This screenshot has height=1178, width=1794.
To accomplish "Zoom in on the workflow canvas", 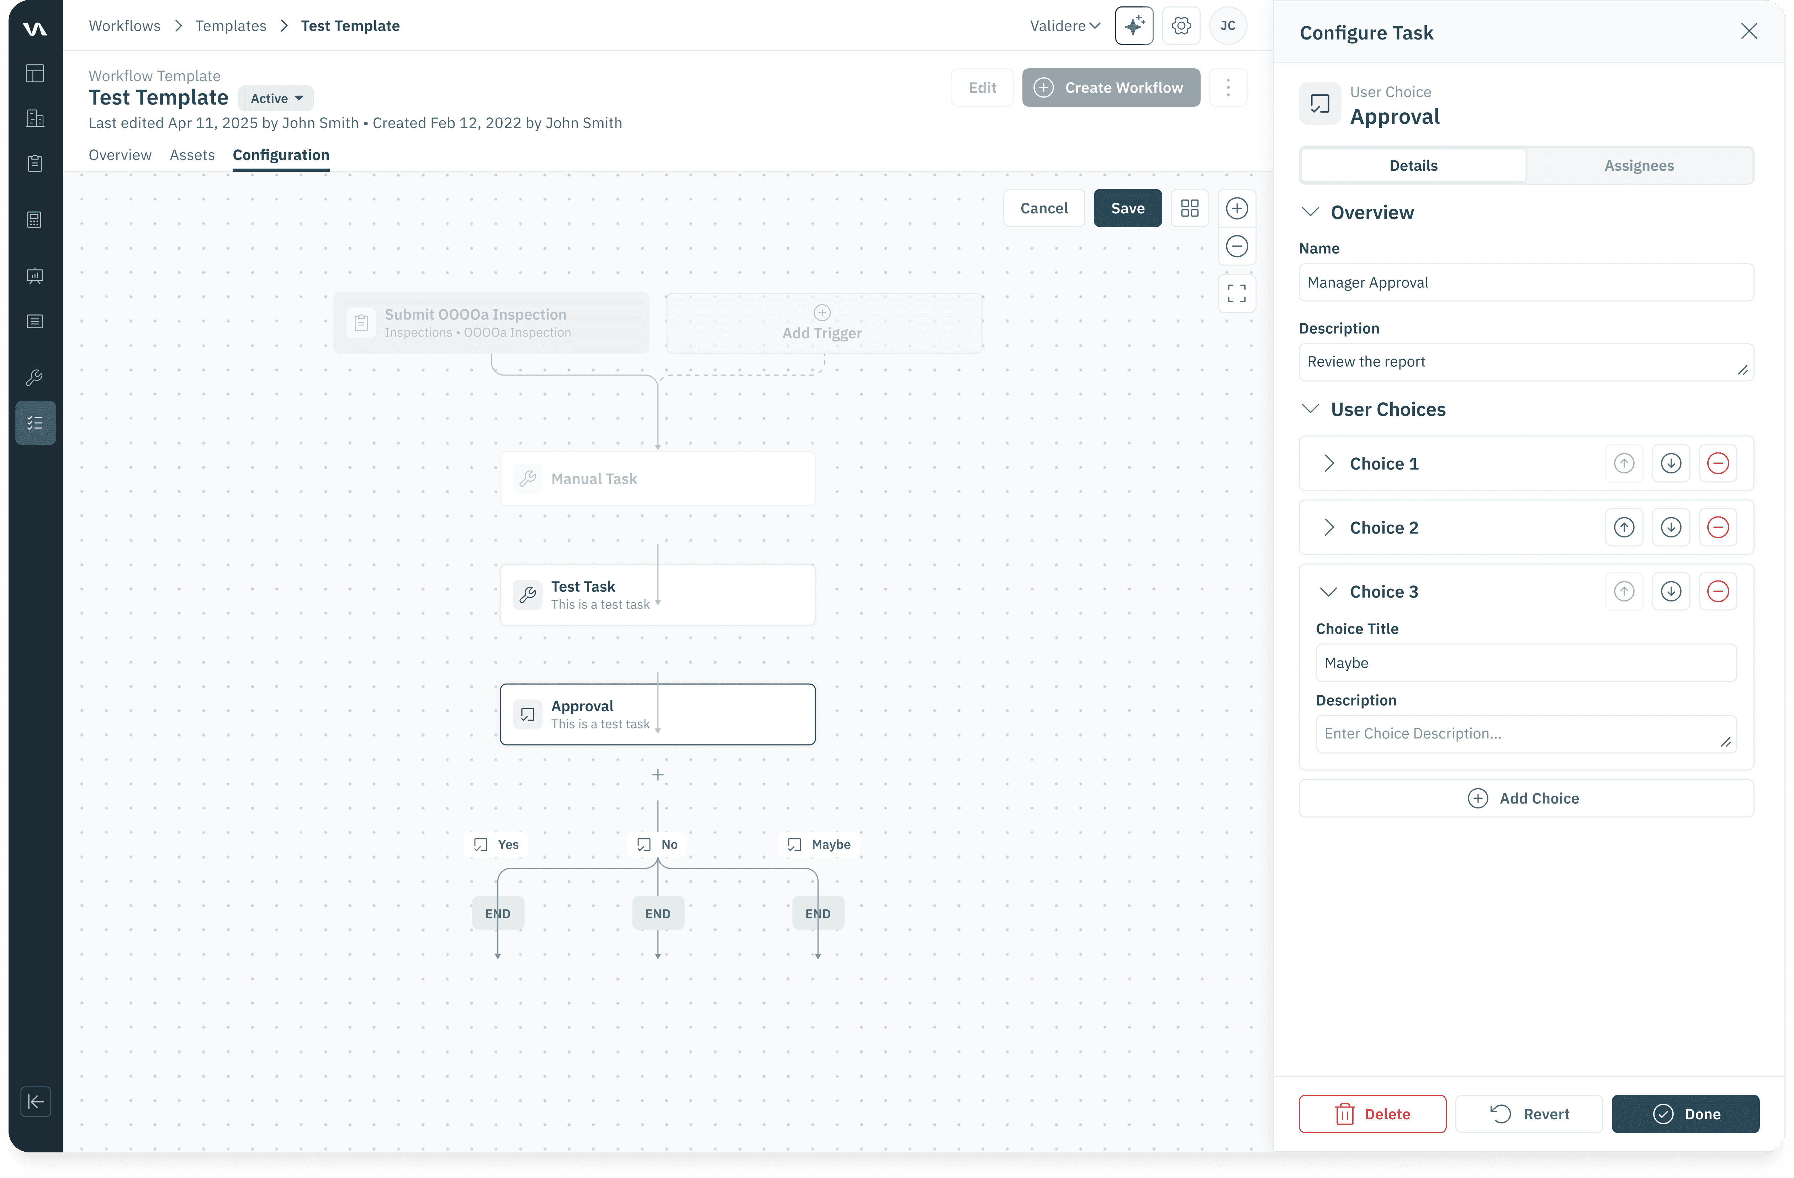I will [1236, 208].
